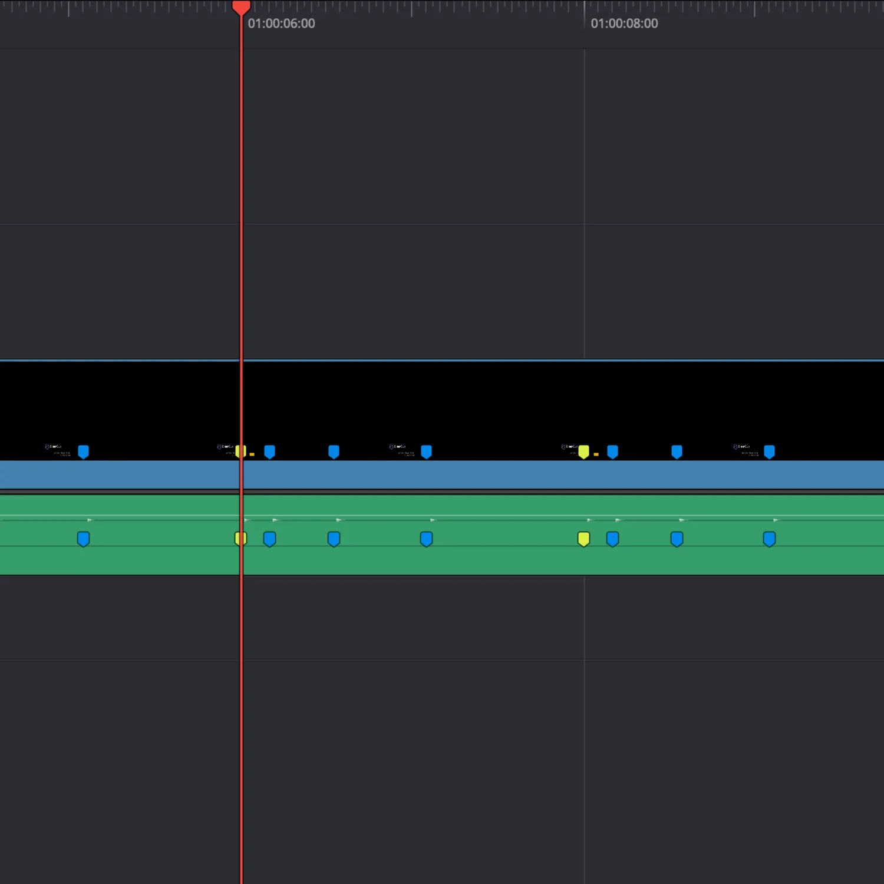This screenshot has height=884, width=884.
Task: Select the blue marker immediately right of the playhead
Action: tap(269, 451)
